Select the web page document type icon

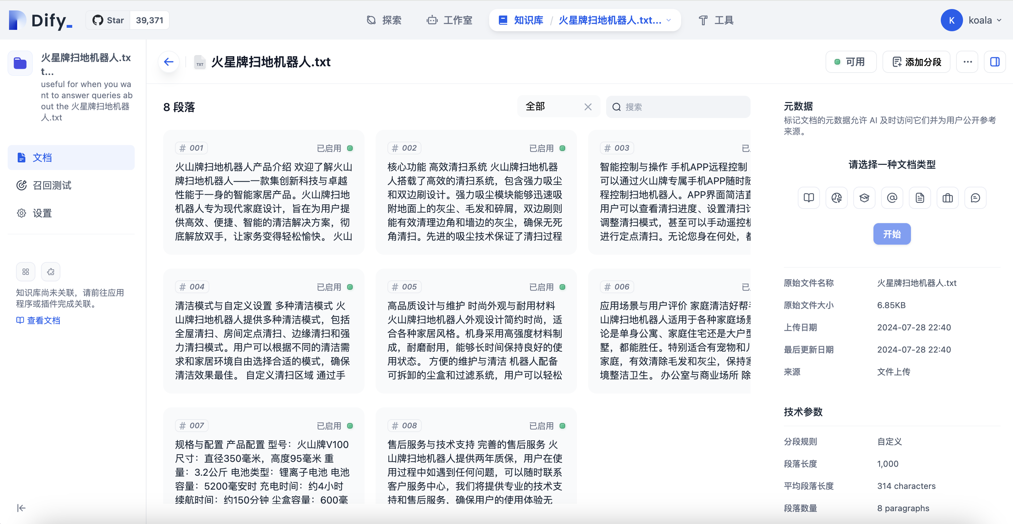836,198
